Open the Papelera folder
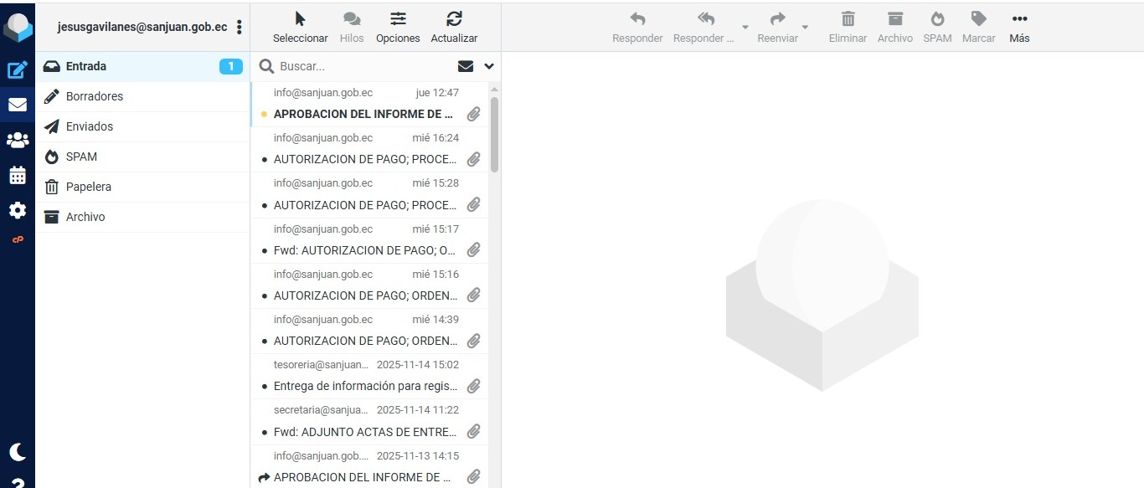Viewport: 1144px width, 488px height. (89, 187)
